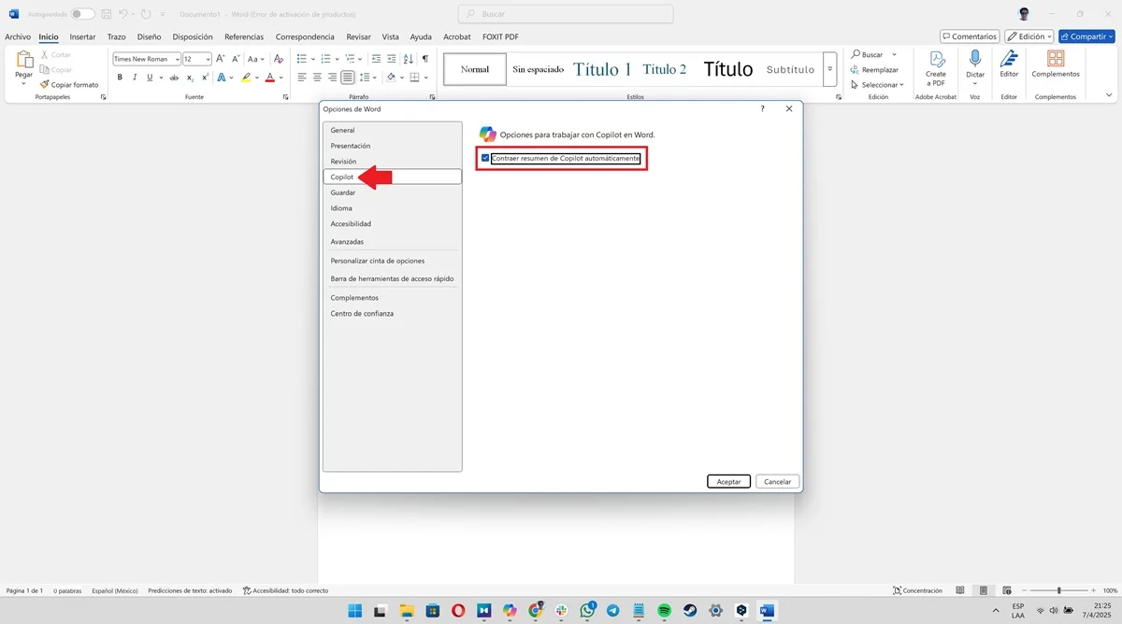Enable Concentración focus mode
1122x624 pixels.
[x=917, y=590]
